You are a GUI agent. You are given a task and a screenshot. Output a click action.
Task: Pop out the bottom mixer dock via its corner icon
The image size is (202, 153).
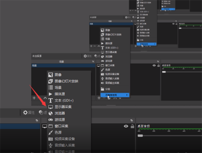pyautogui.click(x=199, y=120)
